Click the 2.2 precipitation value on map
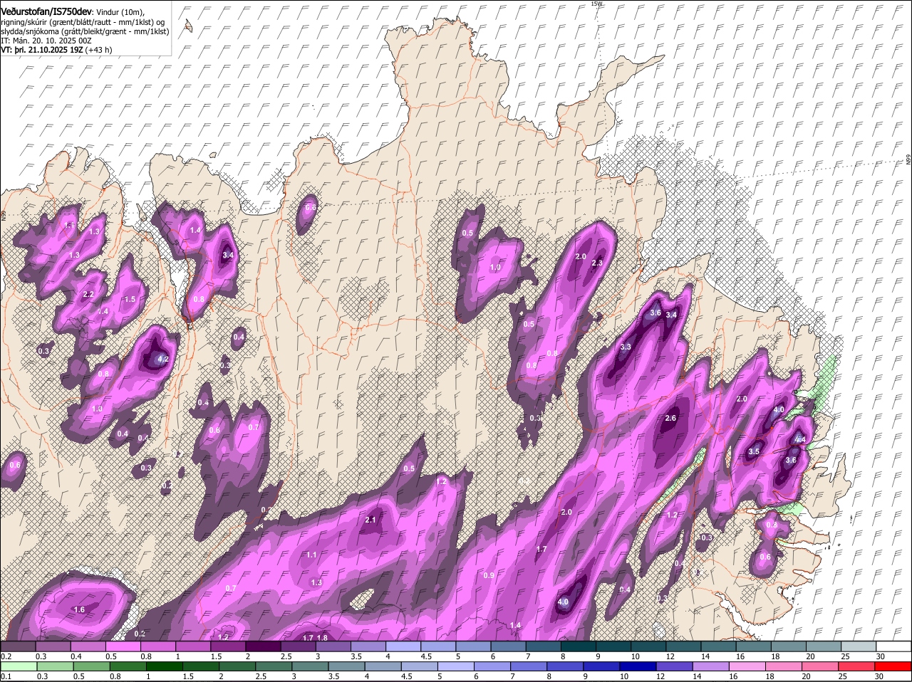The height and width of the screenshot is (682, 912). pos(88,294)
